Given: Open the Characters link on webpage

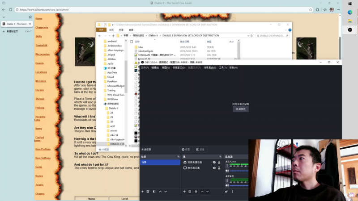Looking at the screenshot, I should click(x=42, y=27).
